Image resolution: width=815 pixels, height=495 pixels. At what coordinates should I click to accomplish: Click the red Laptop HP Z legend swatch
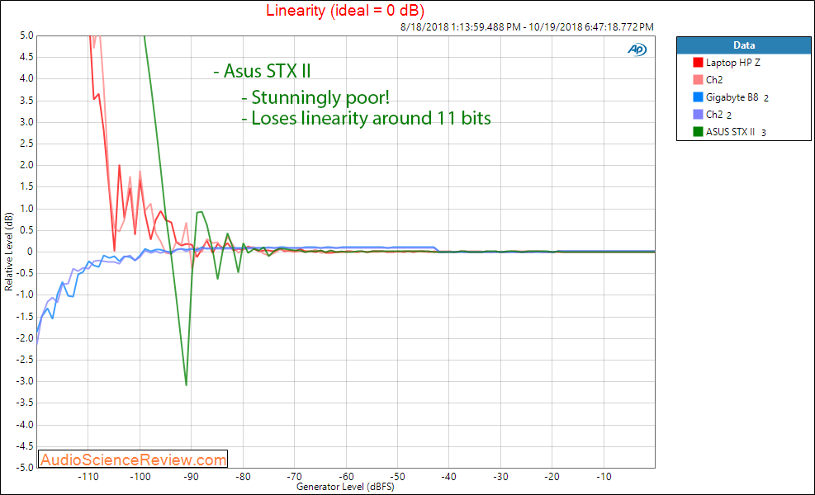pyautogui.click(x=698, y=63)
